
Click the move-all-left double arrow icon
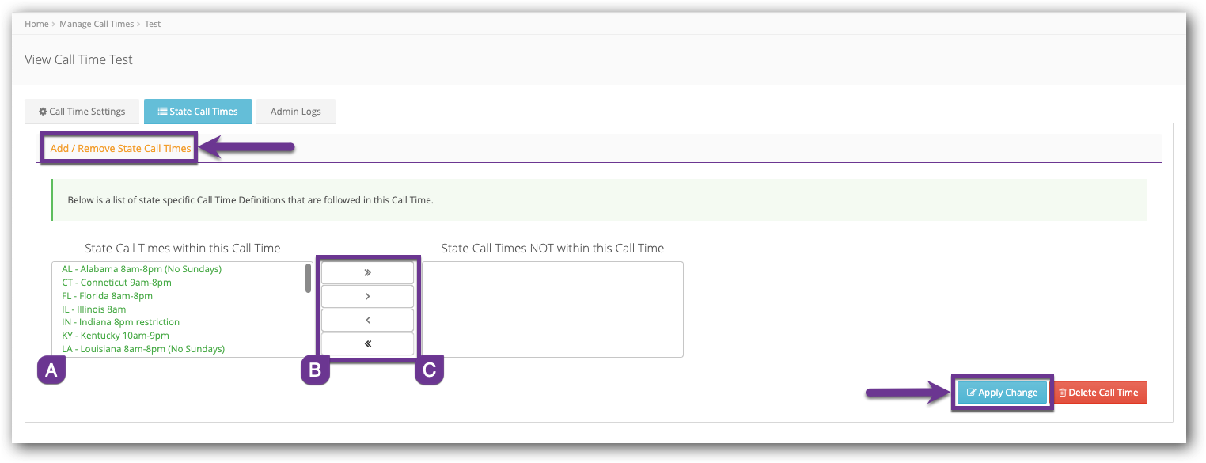click(366, 343)
